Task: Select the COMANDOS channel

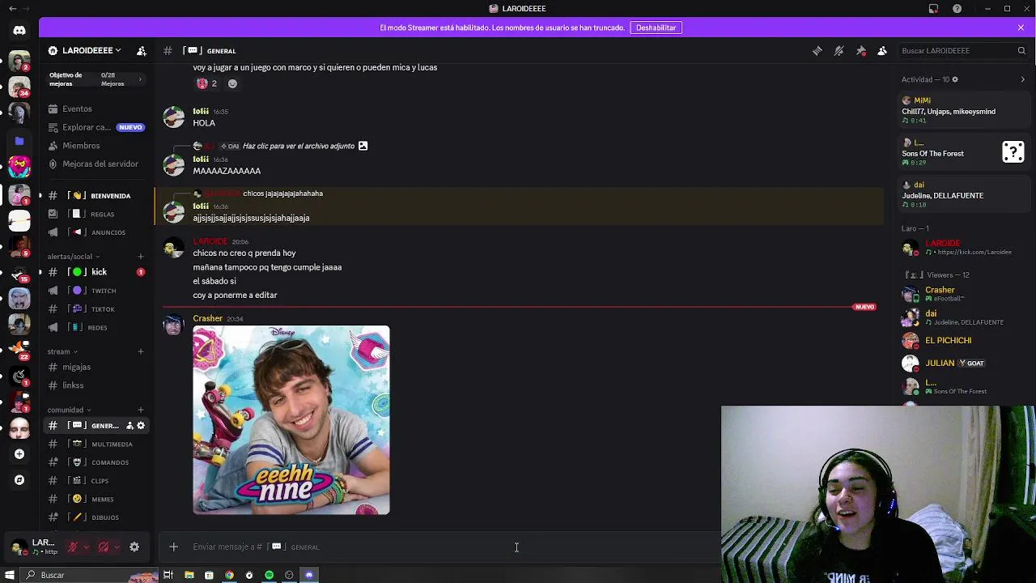Action: (x=96, y=462)
